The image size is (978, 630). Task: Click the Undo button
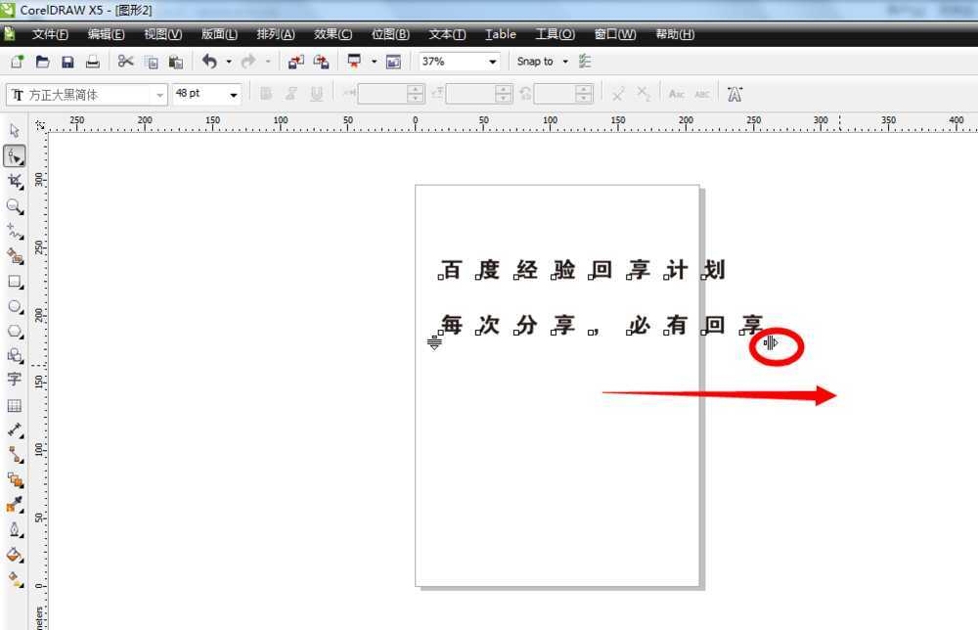click(210, 61)
